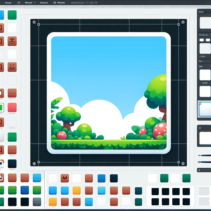
Task: Pick the yellow swatch in bottom palette last row
Action: (x=53, y=202)
